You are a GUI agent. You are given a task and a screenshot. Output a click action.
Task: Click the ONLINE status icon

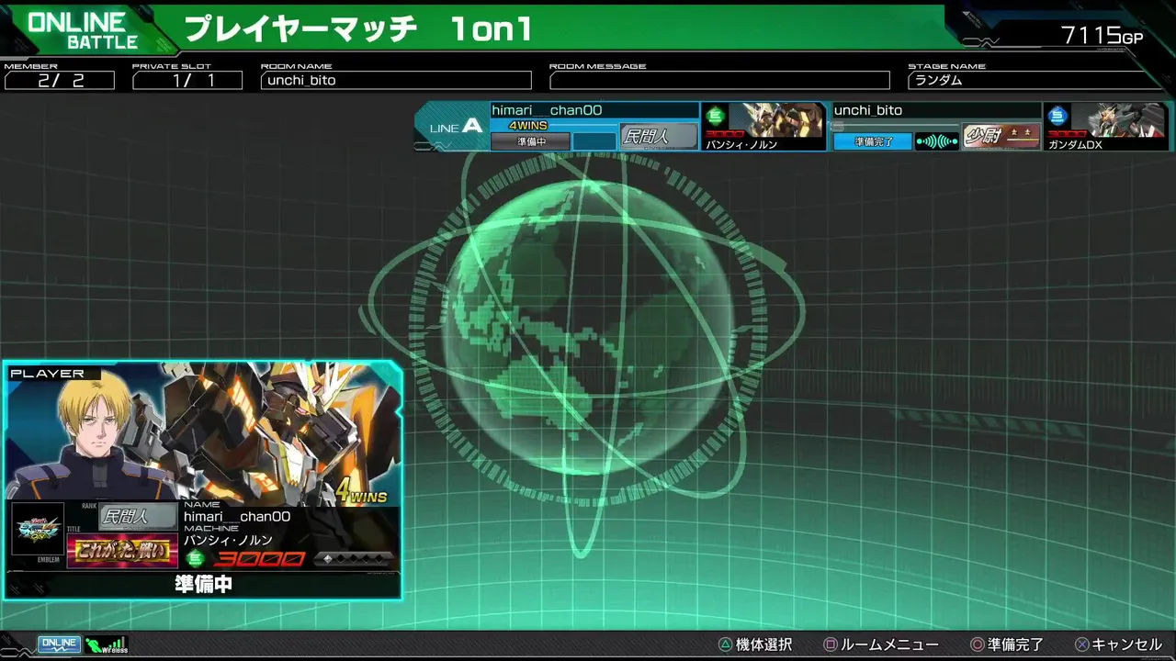59,644
